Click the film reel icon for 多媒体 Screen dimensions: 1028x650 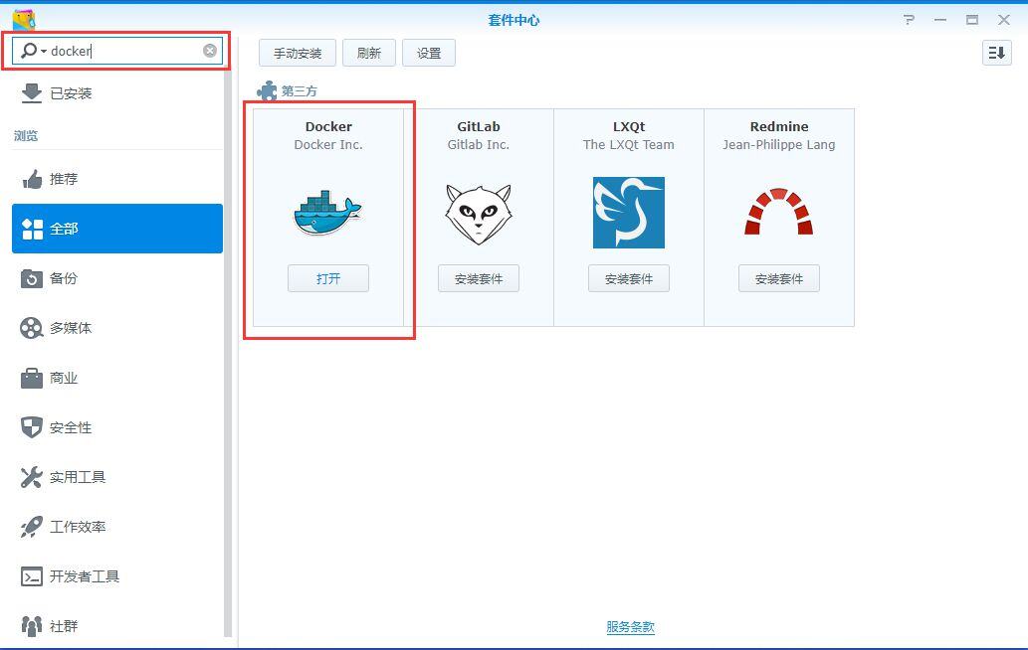(x=32, y=328)
